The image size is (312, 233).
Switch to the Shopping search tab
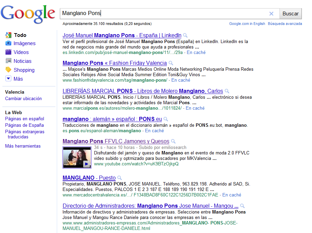pyautogui.click(x=24, y=70)
